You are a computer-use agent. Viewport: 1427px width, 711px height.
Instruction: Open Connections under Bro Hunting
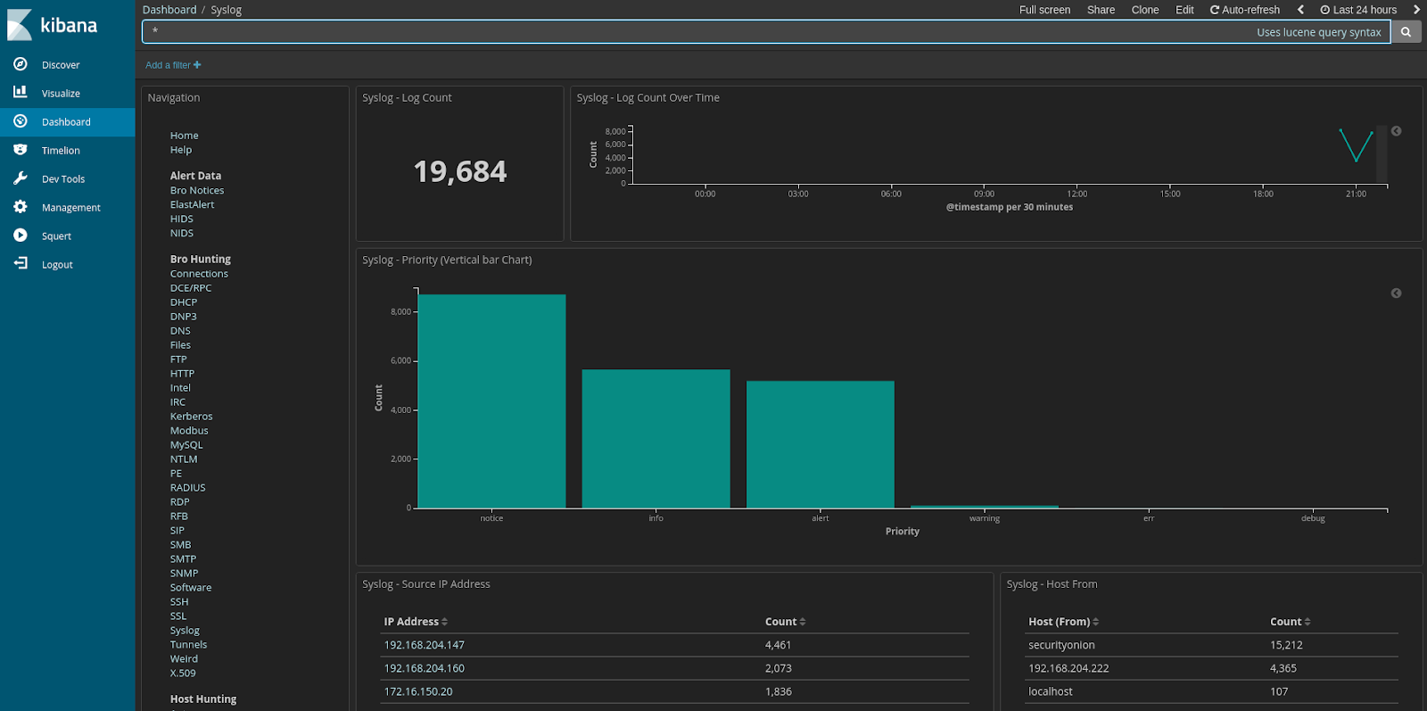coord(199,274)
